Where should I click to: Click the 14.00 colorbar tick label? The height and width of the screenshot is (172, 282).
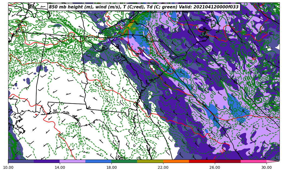[60, 168]
